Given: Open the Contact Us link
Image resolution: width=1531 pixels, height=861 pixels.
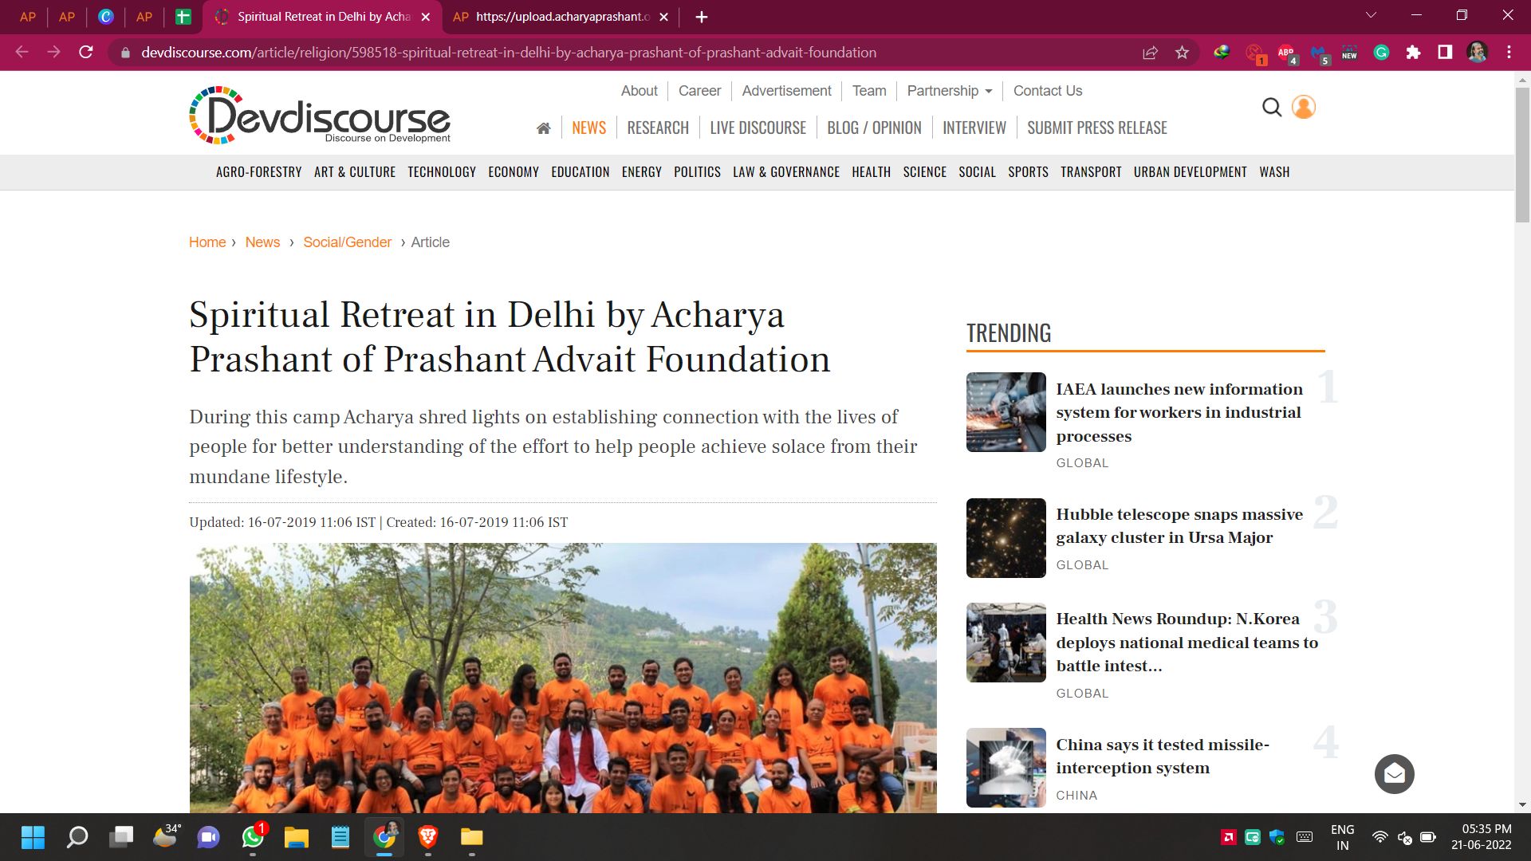Looking at the screenshot, I should point(1048,91).
